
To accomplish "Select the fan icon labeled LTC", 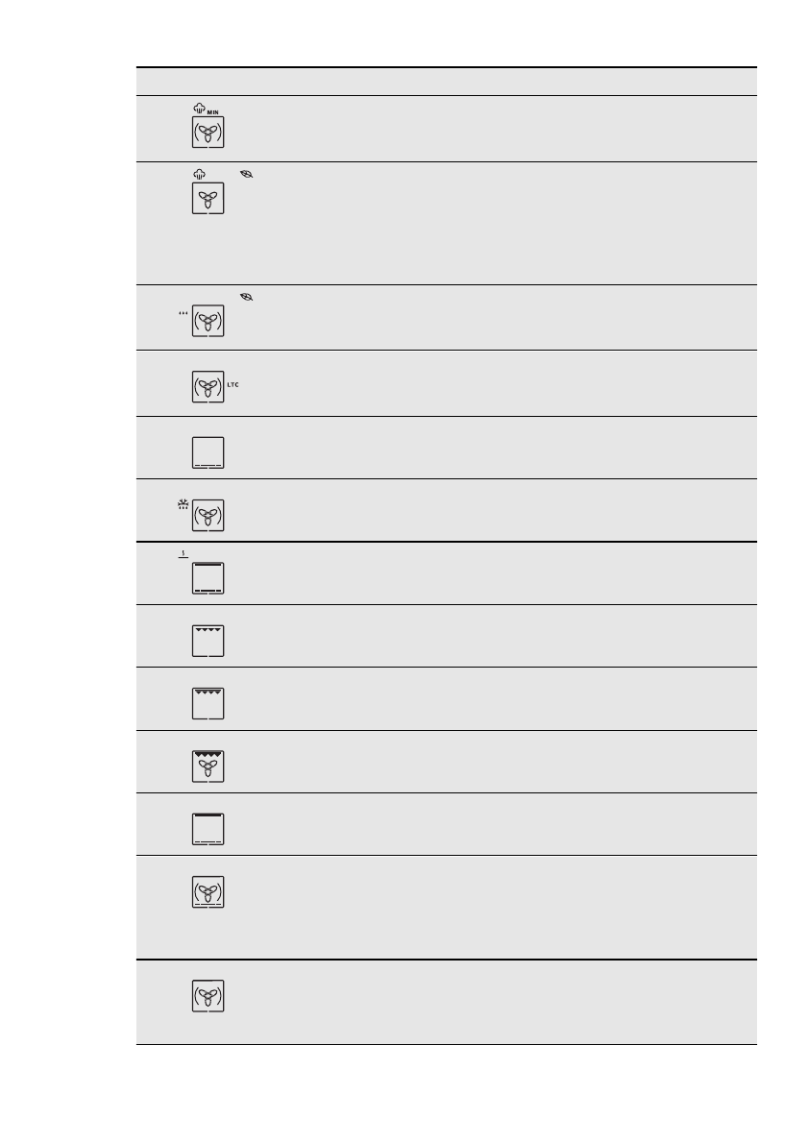I will [x=208, y=386].
